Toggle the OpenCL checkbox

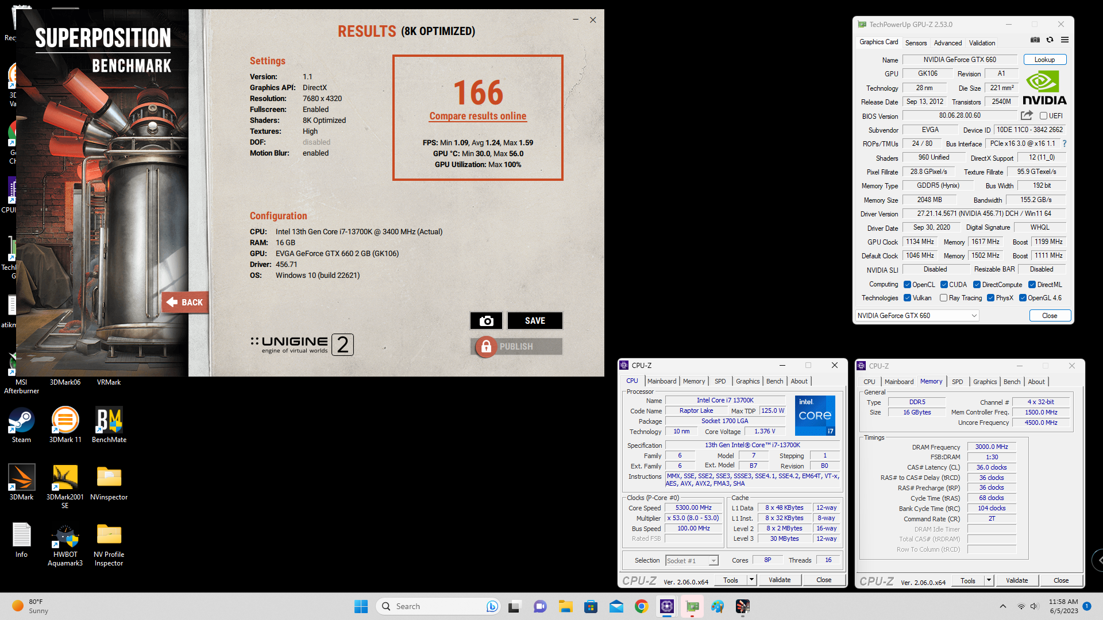tap(908, 285)
